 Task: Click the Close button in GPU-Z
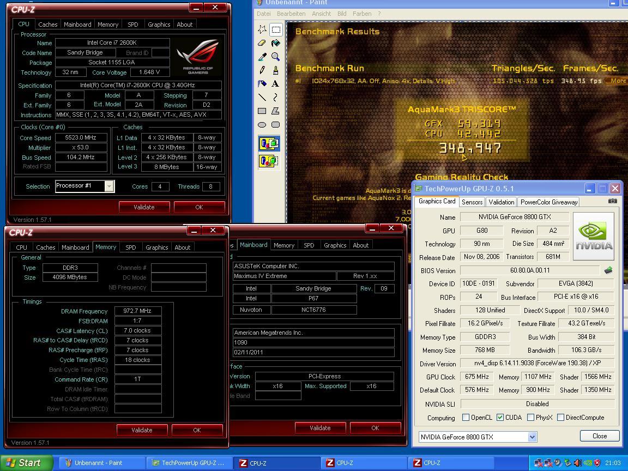tap(600, 436)
